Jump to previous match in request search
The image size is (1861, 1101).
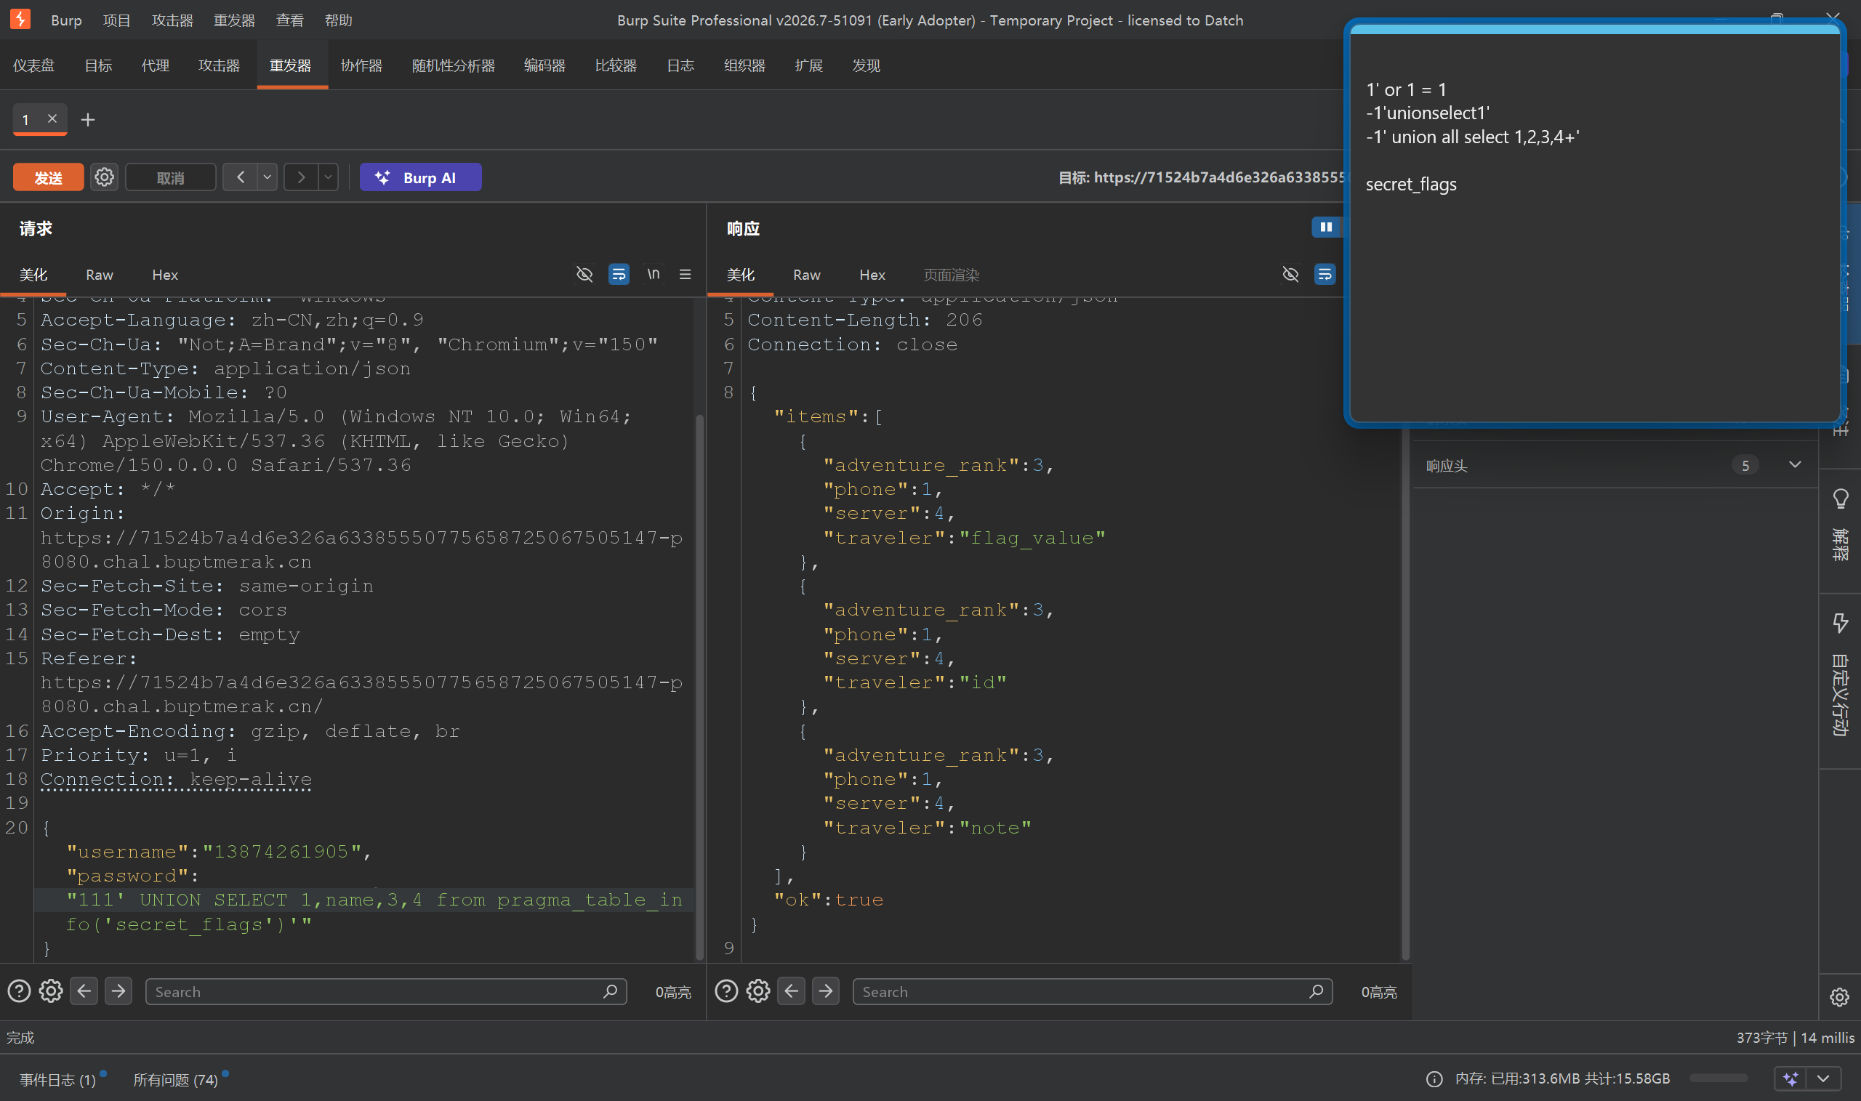84,991
